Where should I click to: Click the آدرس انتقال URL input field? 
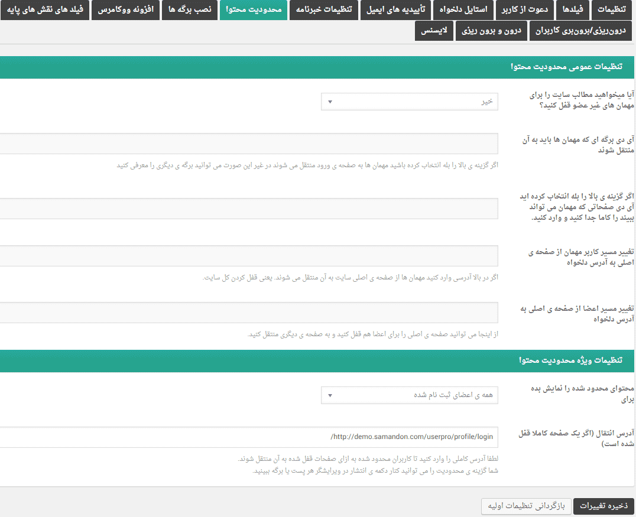249,437
